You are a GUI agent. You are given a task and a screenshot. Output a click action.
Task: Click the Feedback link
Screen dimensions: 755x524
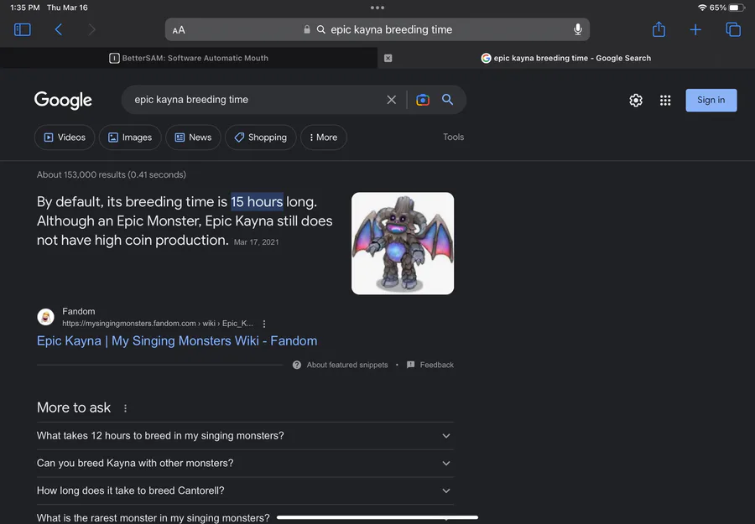pos(430,365)
